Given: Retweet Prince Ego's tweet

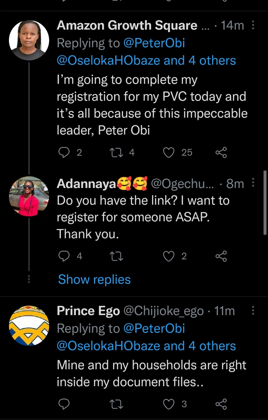Looking at the screenshot, I should click(x=117, y=404).
